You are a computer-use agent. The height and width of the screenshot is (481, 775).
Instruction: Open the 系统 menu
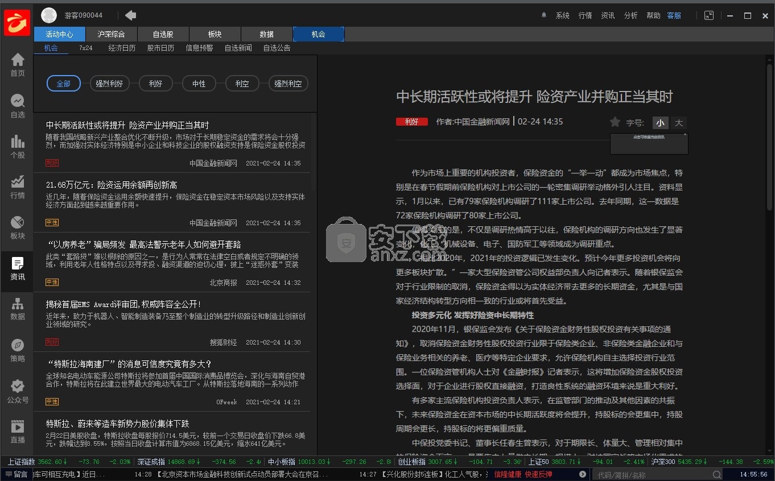[563, 15]
